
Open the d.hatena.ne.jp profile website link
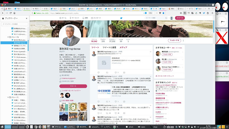tap(68, 78)
